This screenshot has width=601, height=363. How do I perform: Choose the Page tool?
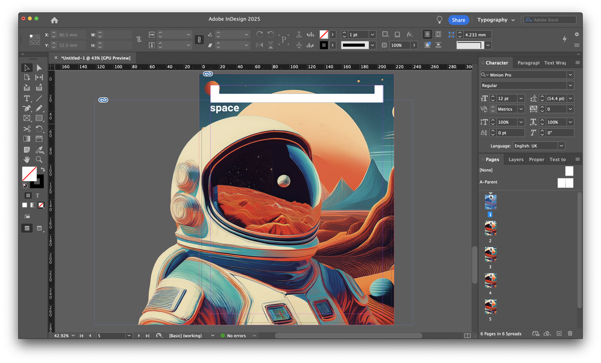click(x=27, y=77)
